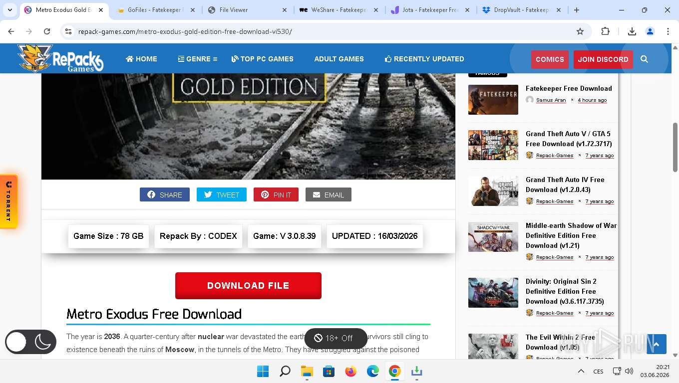Click the Fatekeeper thumbnail image
Screen dimensions: 679x383
tap(493, 100)
